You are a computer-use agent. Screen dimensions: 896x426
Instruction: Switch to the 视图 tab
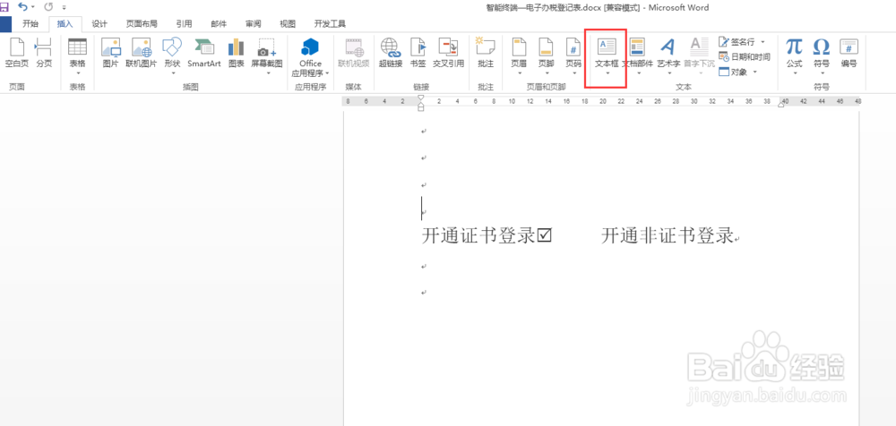pos(288,24)
